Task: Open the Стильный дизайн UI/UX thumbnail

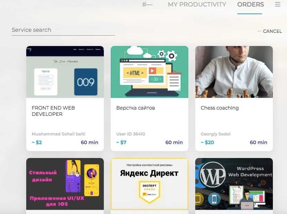Action: [65, 184]
